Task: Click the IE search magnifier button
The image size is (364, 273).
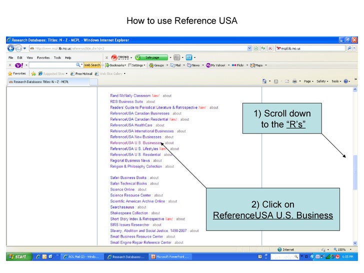Action: (x=349, y=48)
